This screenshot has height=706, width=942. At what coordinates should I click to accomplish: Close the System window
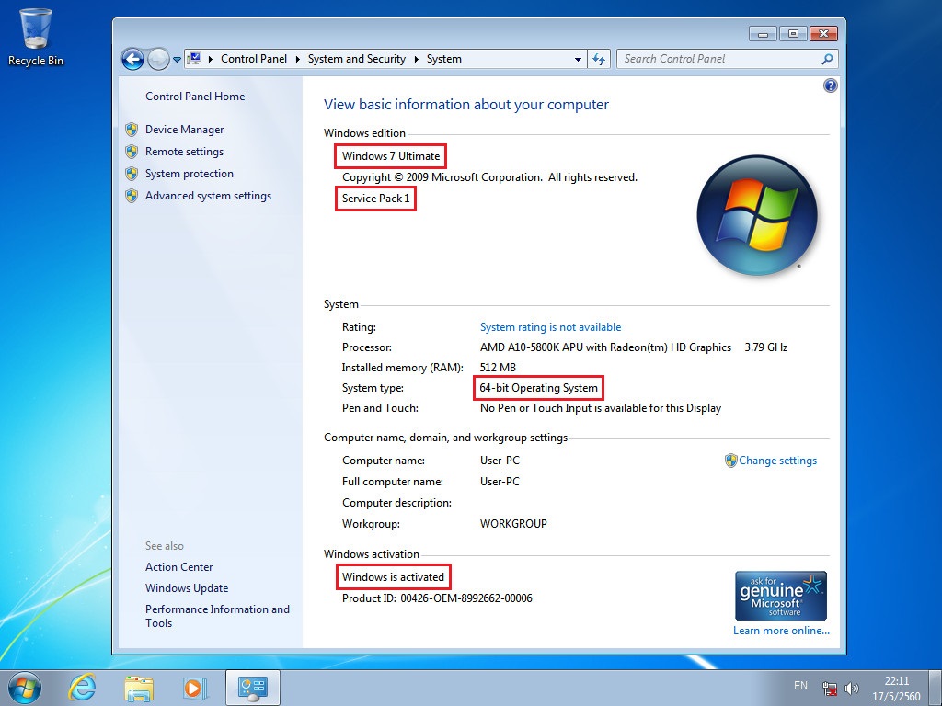pyautogui.click(x=823, y=34)
